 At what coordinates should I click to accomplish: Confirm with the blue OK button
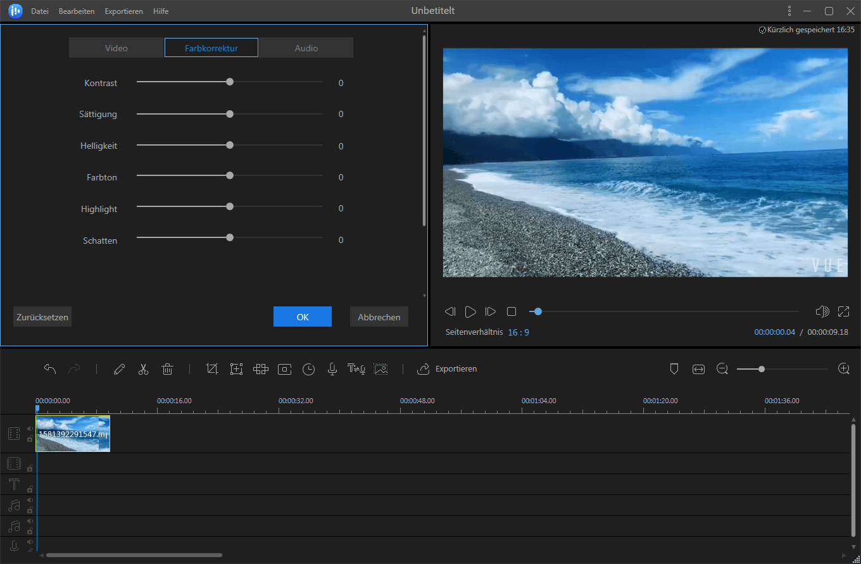302,317
